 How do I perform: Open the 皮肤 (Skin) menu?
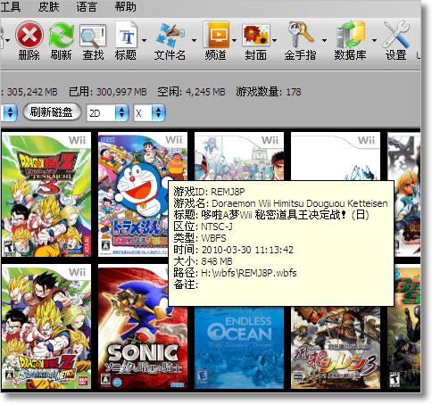pos(48,6)
